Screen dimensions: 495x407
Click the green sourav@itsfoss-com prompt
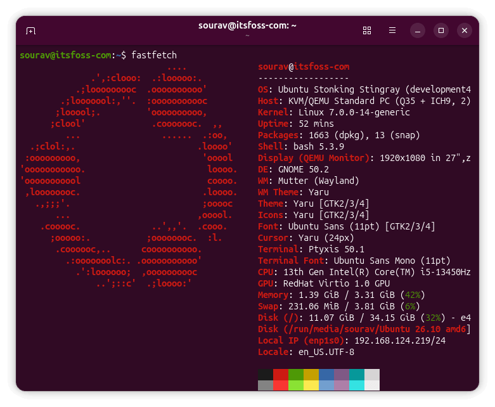65,55
